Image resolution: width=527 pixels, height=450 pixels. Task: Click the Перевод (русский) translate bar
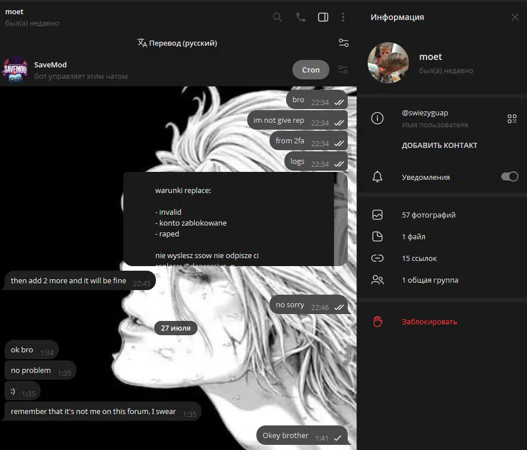pos(177,43)
